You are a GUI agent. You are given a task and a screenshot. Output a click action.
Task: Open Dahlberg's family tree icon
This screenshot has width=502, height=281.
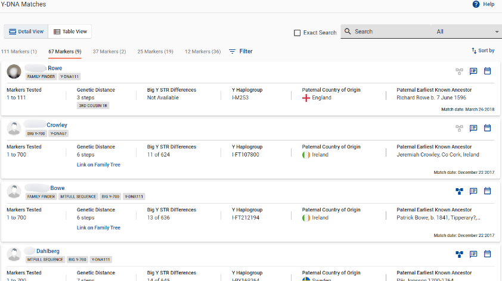459,254
